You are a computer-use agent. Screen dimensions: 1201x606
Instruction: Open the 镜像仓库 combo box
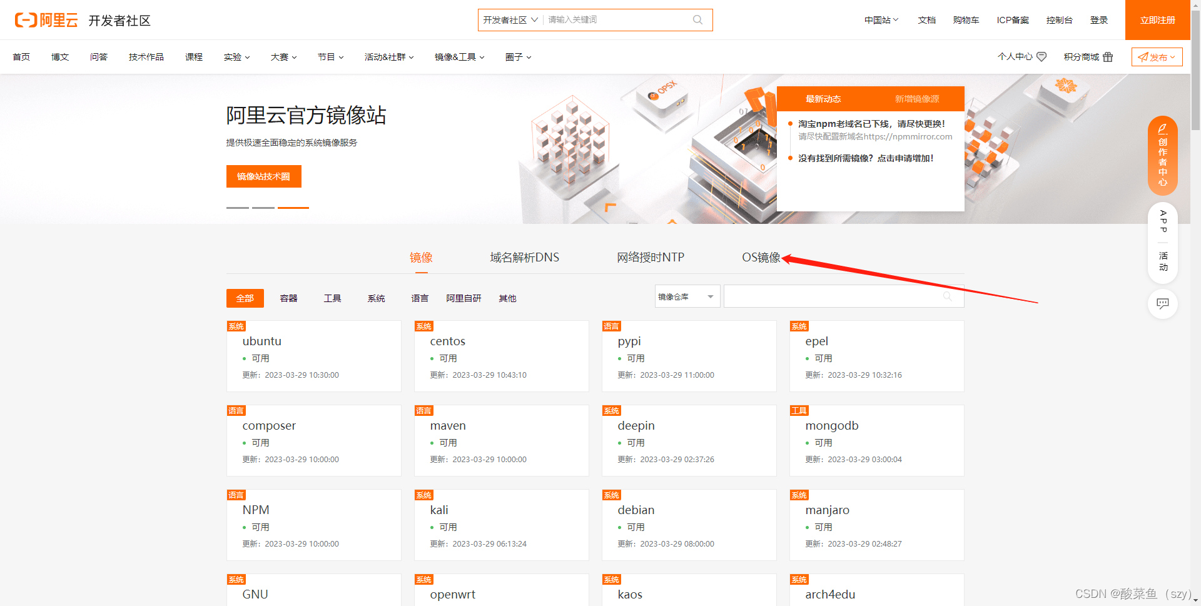(x=687, y=296)
